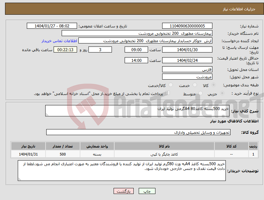Click the response deadline date 1404/01/30

tap(187, 49)
